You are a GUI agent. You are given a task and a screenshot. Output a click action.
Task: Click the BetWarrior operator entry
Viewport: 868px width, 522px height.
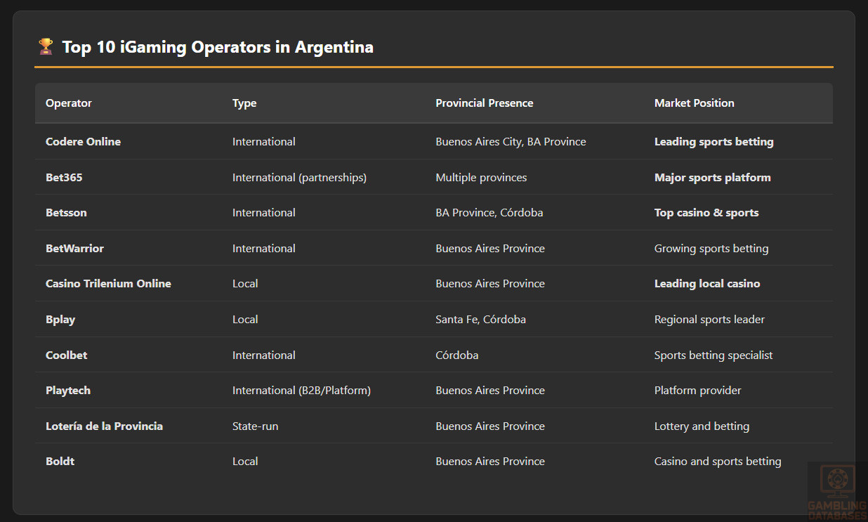[x=74, y=249]
